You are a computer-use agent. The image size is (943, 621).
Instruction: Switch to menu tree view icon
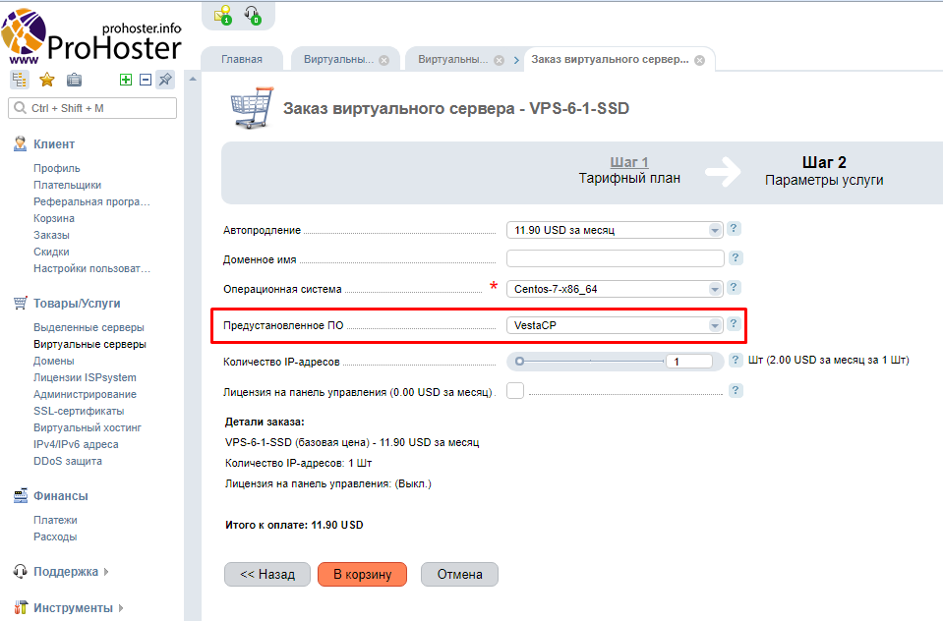pos(20,80)
